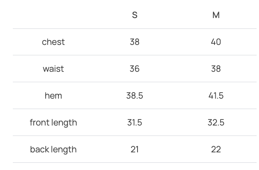Select front length value 31.5

[135, 123]
